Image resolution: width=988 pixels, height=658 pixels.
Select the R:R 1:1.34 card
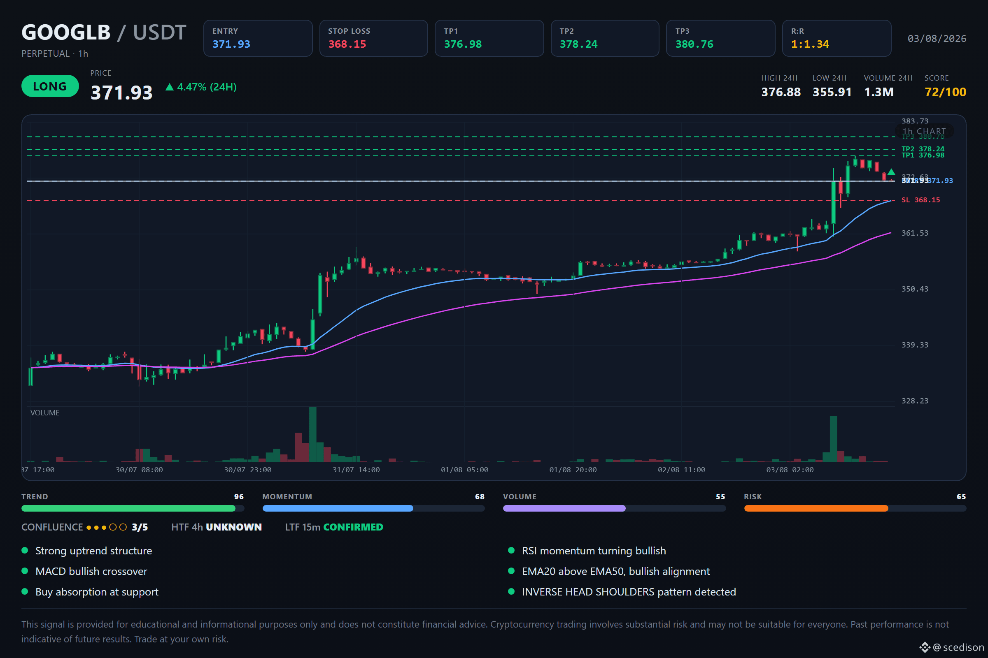pos(837,38)
